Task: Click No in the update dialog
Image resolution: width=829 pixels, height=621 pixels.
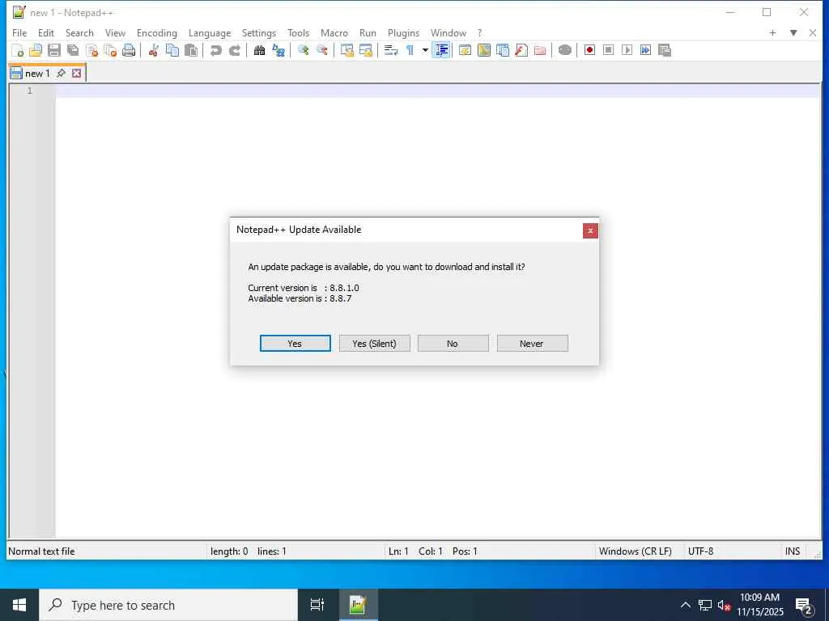Action: coord(453,343)
